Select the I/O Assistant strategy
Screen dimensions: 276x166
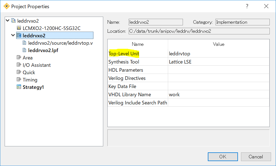coord(37,65)
